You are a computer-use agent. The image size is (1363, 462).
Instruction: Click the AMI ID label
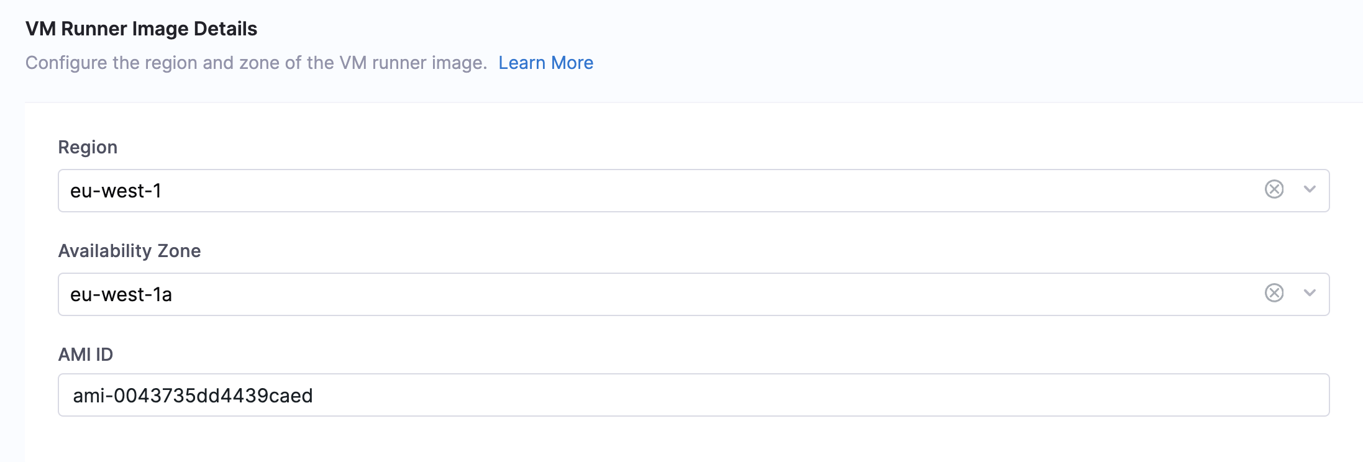click(86, 355)
